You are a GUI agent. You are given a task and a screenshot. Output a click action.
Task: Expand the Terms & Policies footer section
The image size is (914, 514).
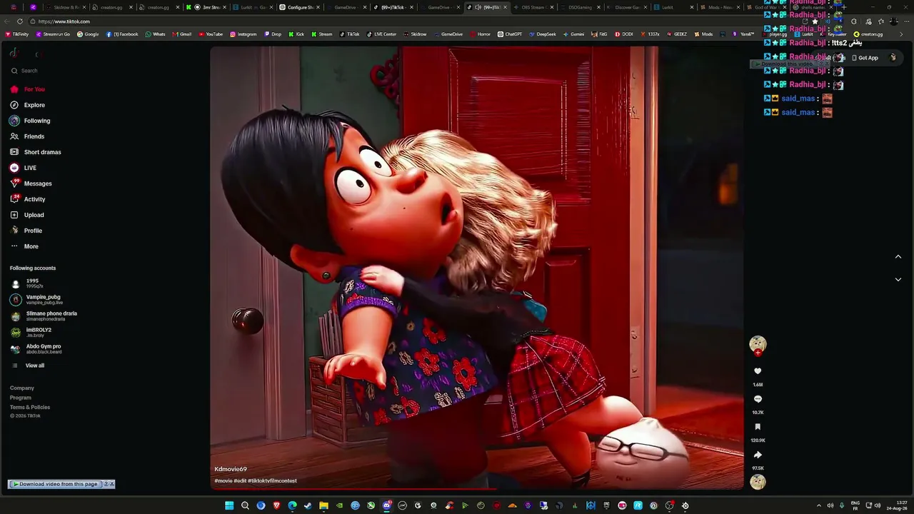(30, 407)
